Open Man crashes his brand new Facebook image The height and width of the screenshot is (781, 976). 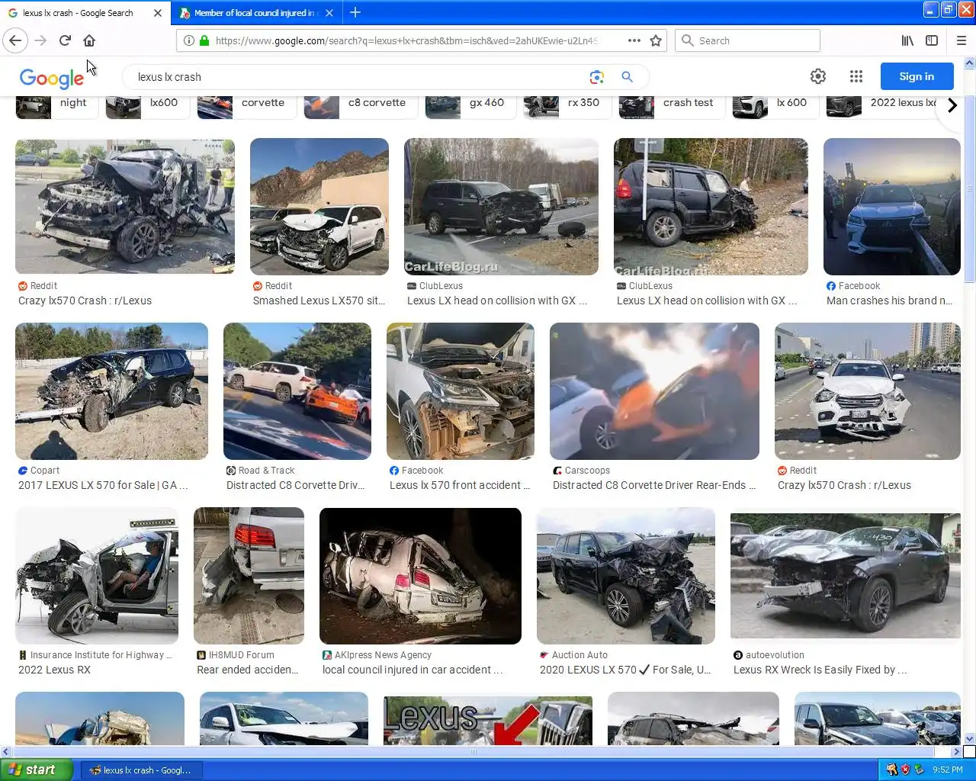click(892, 206)
